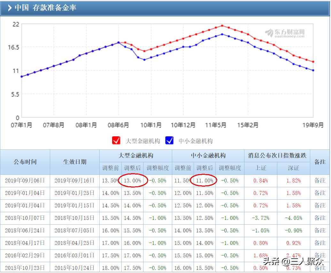Open the 备注 link on the 2018年10月07日 row
The image size is (331, 273).
(x=320, y=218)
